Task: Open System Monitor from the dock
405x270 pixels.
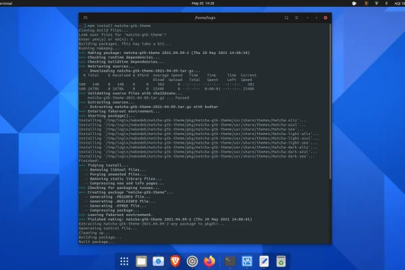Action: [247, 261]
